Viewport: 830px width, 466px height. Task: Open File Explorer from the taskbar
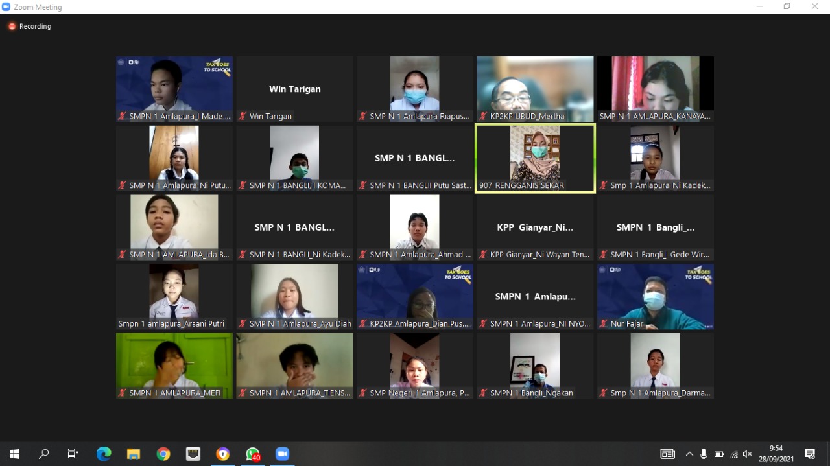(x=134, y=454)
